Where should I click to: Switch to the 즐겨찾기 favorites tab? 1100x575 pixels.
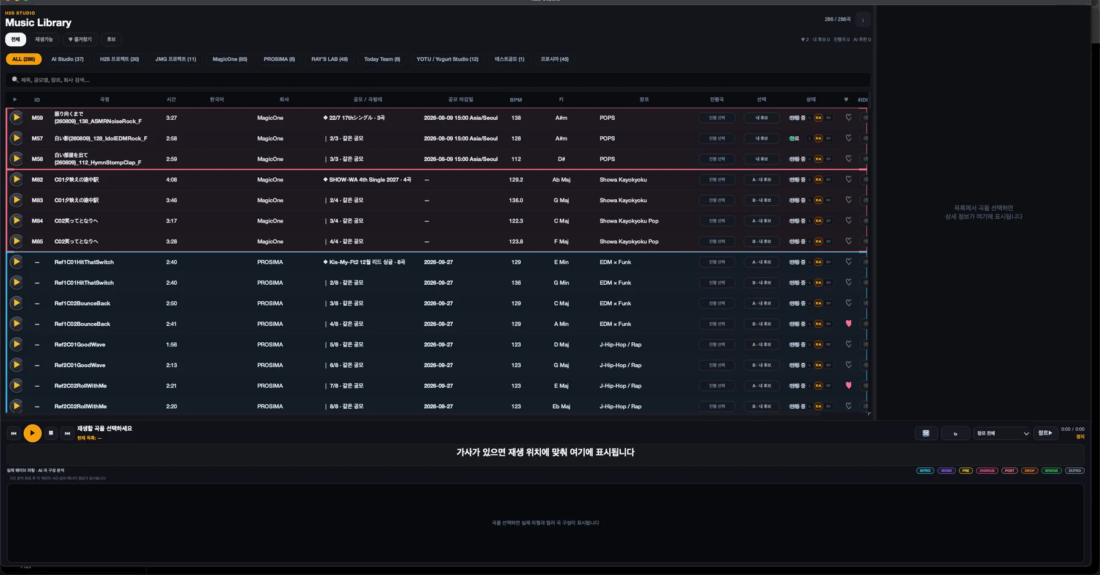[x=79, y=39]
